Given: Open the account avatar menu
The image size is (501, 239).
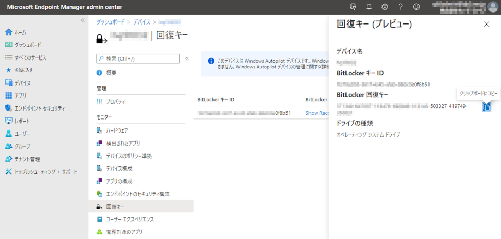Looking at the screenshot, I should tap(494, 7).
